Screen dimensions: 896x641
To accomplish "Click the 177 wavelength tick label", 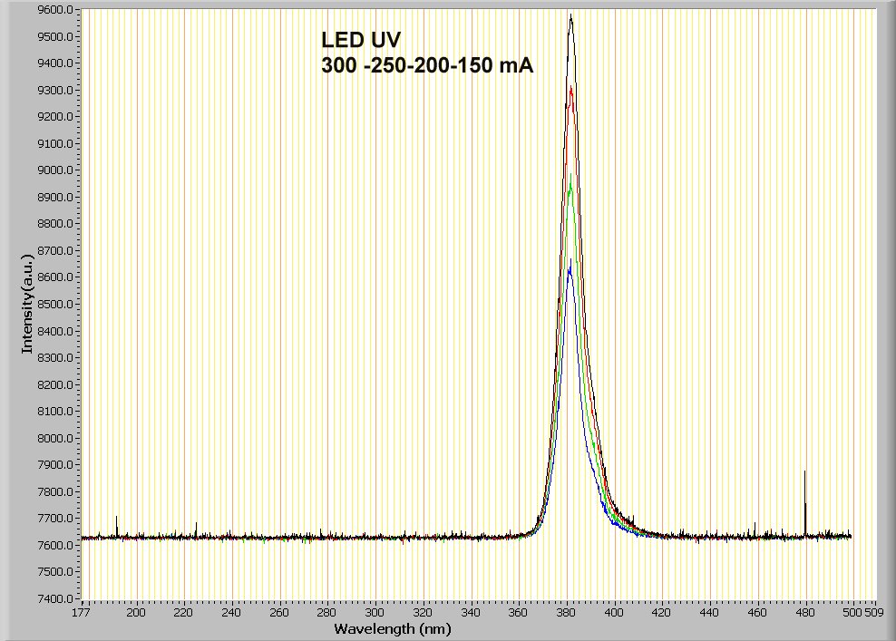I will [x=82, y=612].
